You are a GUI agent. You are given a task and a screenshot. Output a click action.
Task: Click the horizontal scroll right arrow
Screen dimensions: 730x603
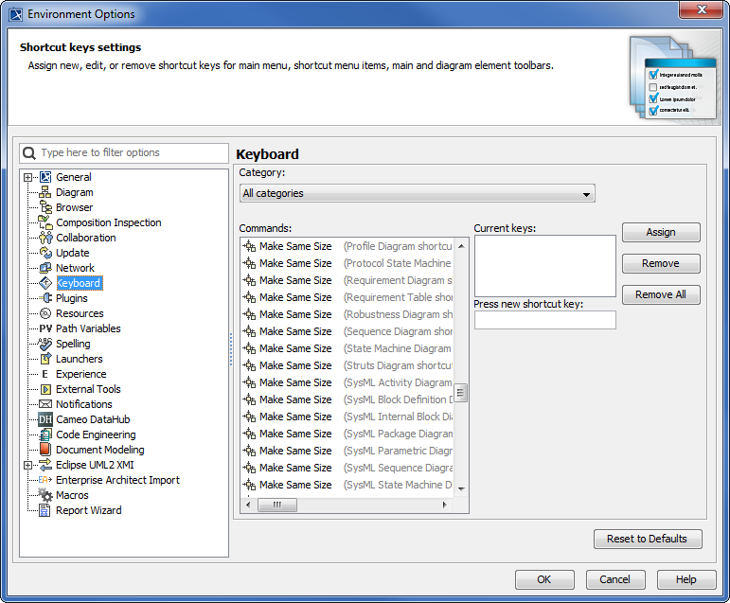(x=445, y=505)
